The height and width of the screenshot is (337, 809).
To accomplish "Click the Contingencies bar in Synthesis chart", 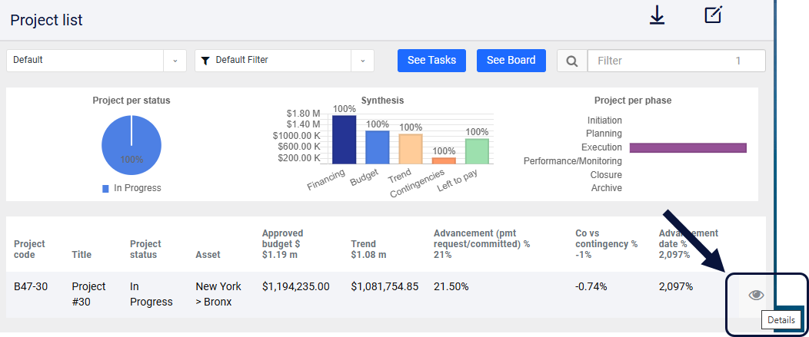I will (x=444, y=160).
